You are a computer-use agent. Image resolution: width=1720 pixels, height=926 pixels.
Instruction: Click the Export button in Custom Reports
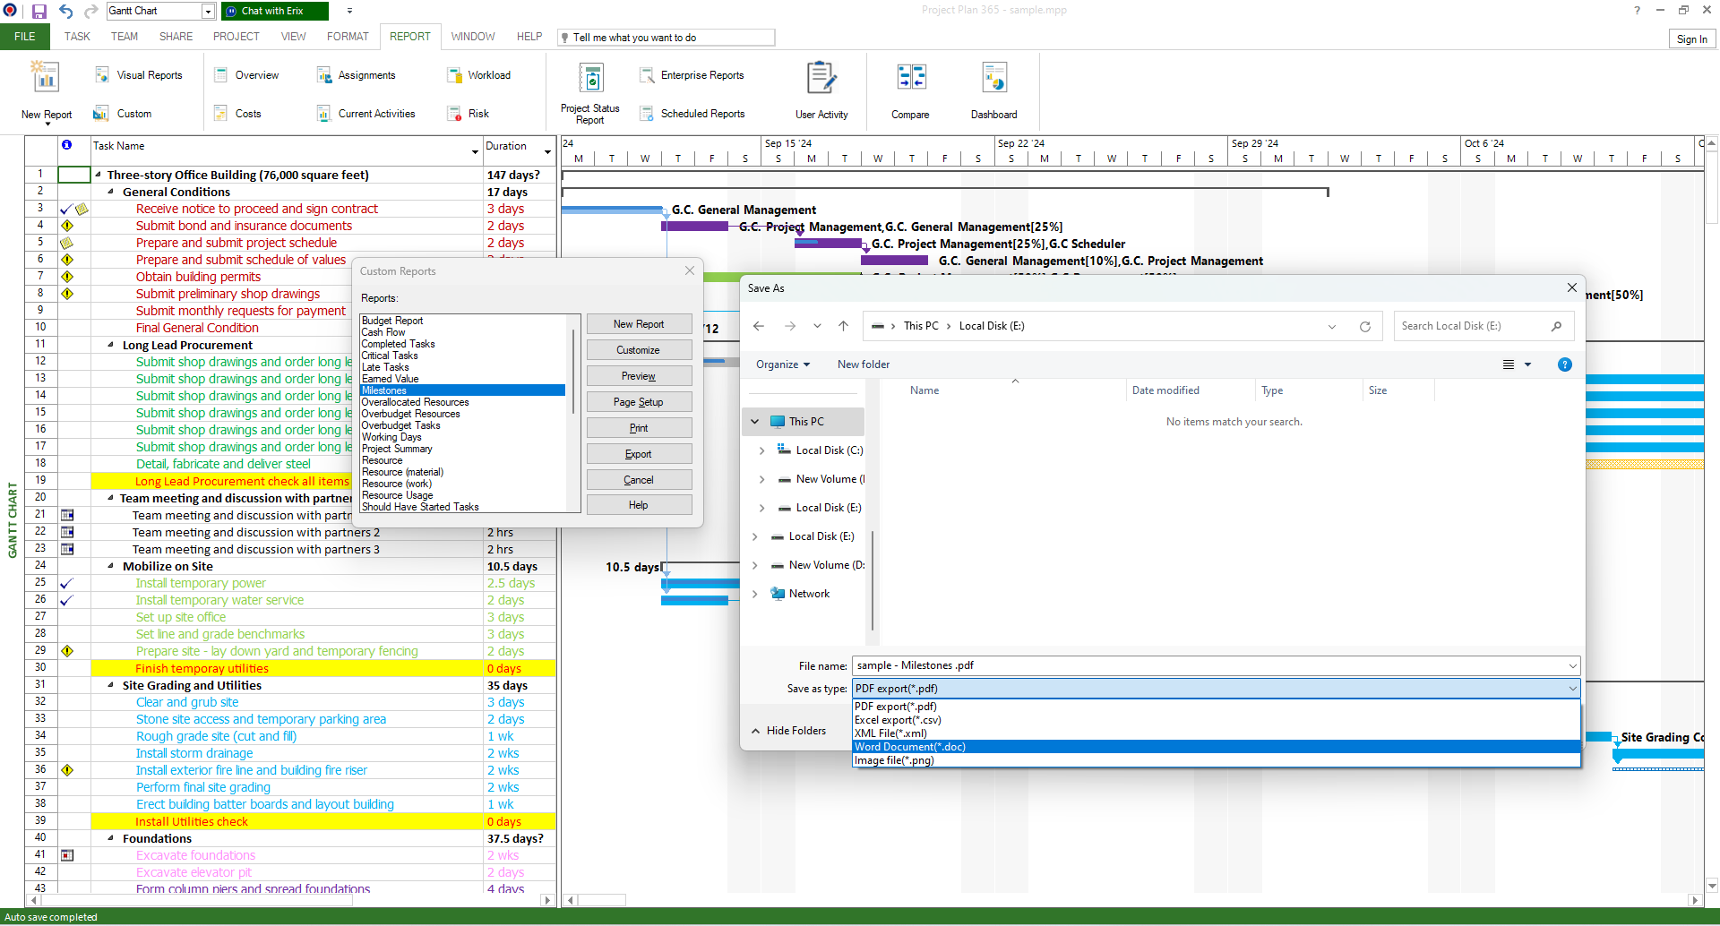tap(639, 454)
